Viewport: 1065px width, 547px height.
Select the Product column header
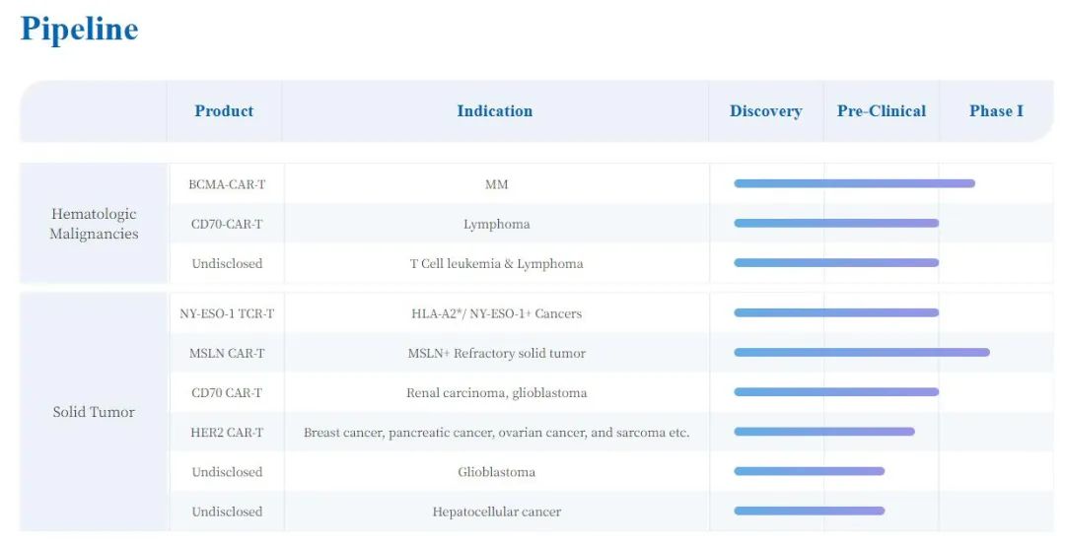[x=224, y=111]
